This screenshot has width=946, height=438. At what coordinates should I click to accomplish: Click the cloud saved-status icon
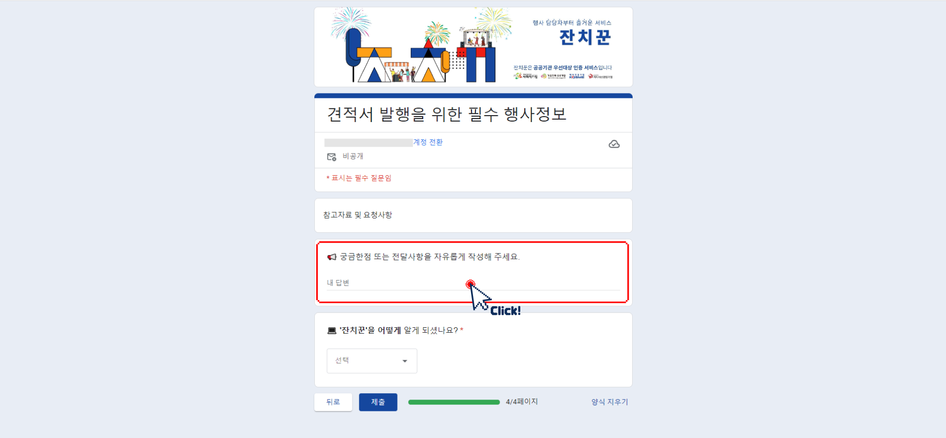click(x=614, y=144)
